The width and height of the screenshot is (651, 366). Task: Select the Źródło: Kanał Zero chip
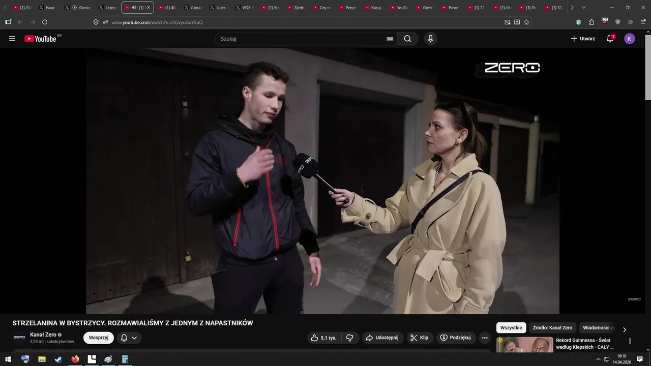(x=552, y=328)
